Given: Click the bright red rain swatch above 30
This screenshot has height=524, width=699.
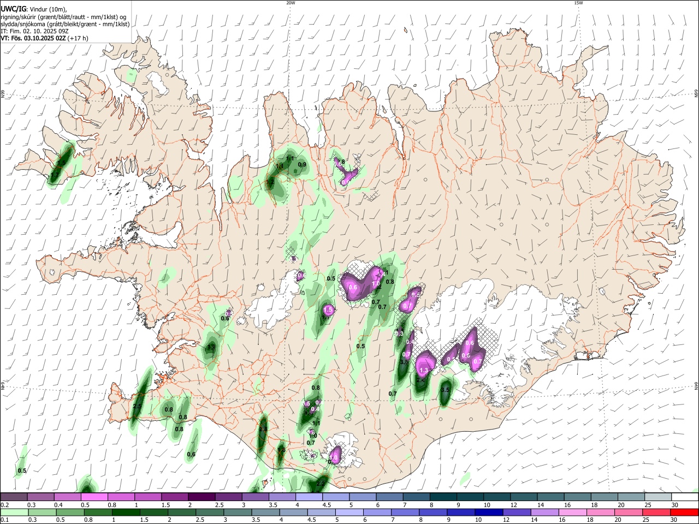Looking at the screenshot, I should [x=685, y=512].
